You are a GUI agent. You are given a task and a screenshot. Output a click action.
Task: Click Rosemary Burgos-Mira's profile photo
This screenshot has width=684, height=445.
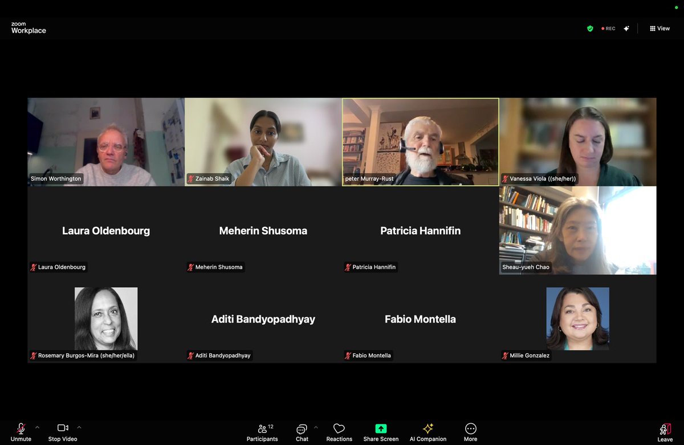pyautogui.click(x=106, y=319)
